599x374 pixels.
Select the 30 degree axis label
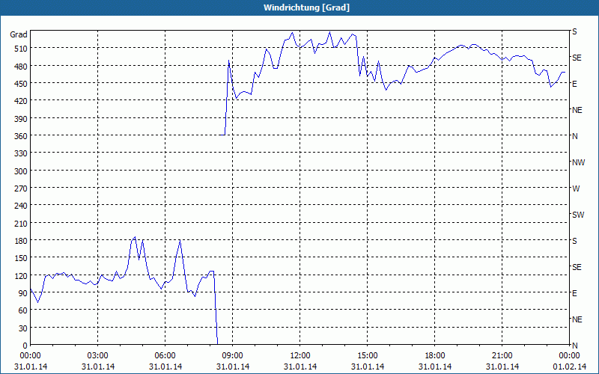(23, 328)
